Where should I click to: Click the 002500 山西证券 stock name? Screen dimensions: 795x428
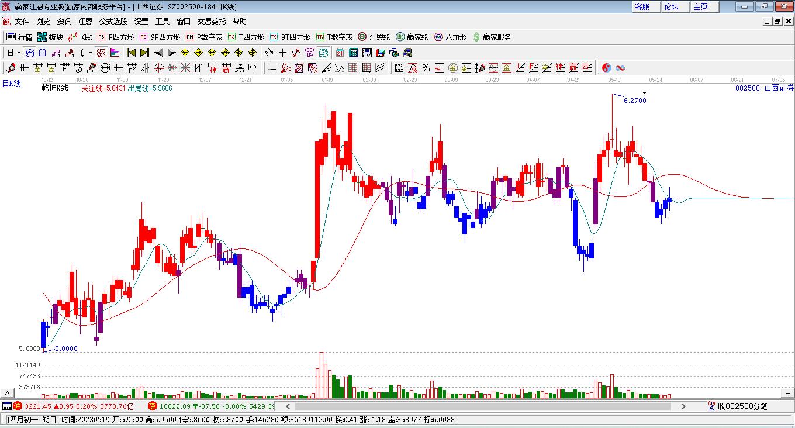click(x=765, y=88)
